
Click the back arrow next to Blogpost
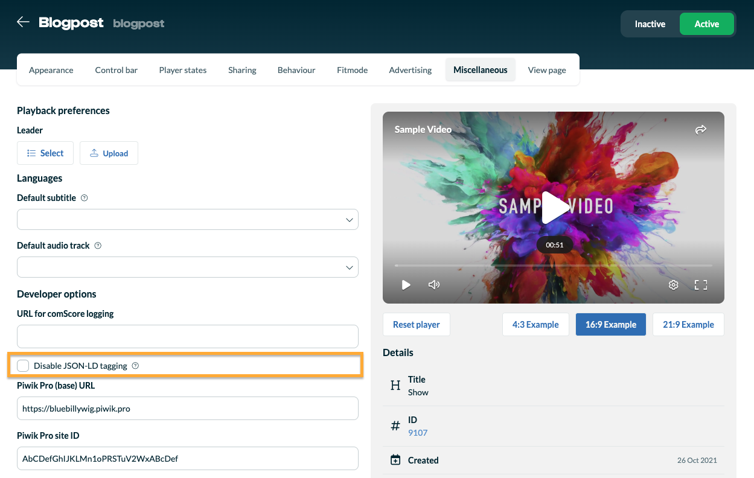tap(23, 22)
